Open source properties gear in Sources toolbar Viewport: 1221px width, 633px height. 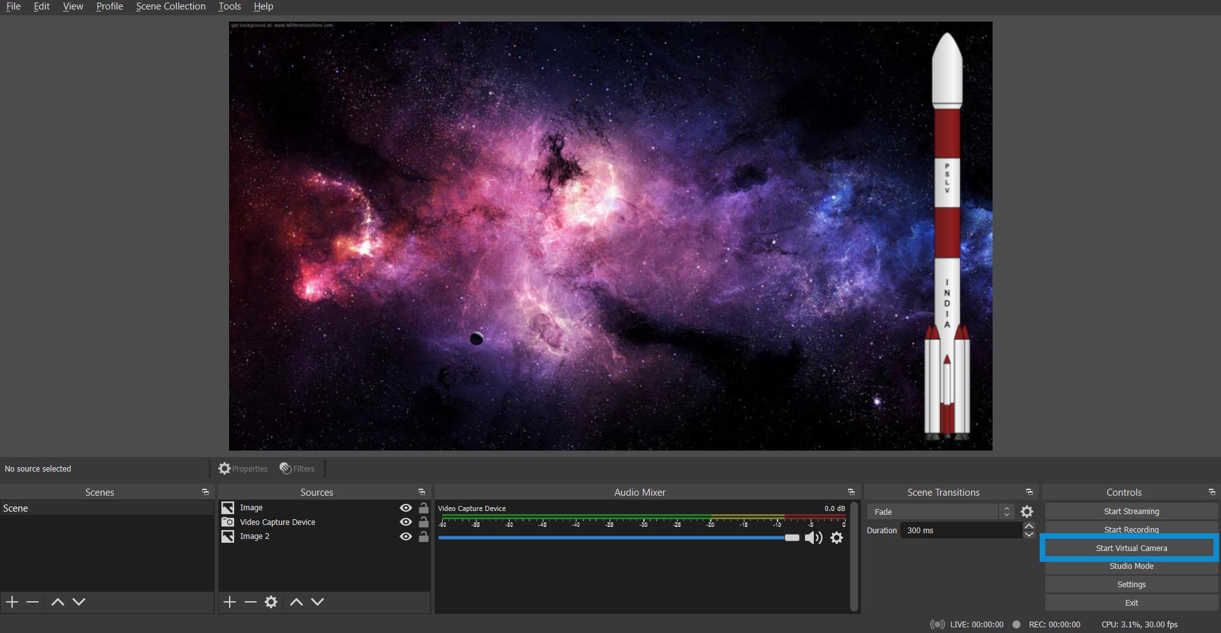pyautogui.click(x=271, y=602)
